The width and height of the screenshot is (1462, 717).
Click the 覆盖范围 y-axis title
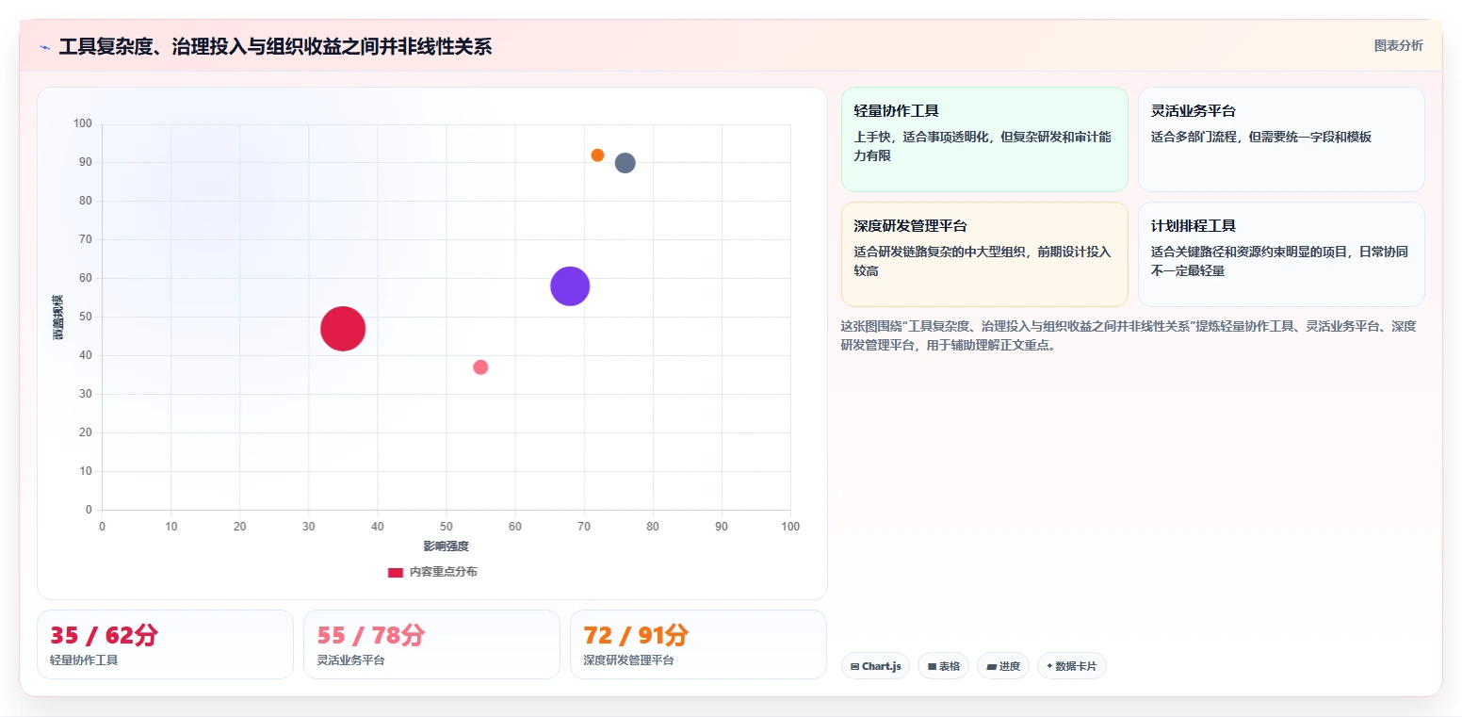[58, 317]
